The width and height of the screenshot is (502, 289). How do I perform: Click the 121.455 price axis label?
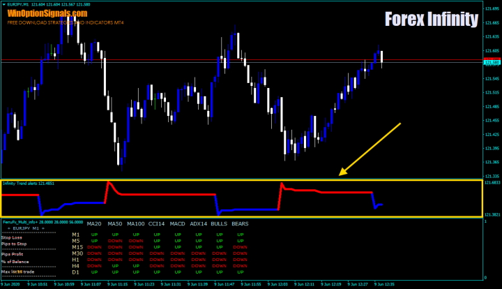click(492, 121)
